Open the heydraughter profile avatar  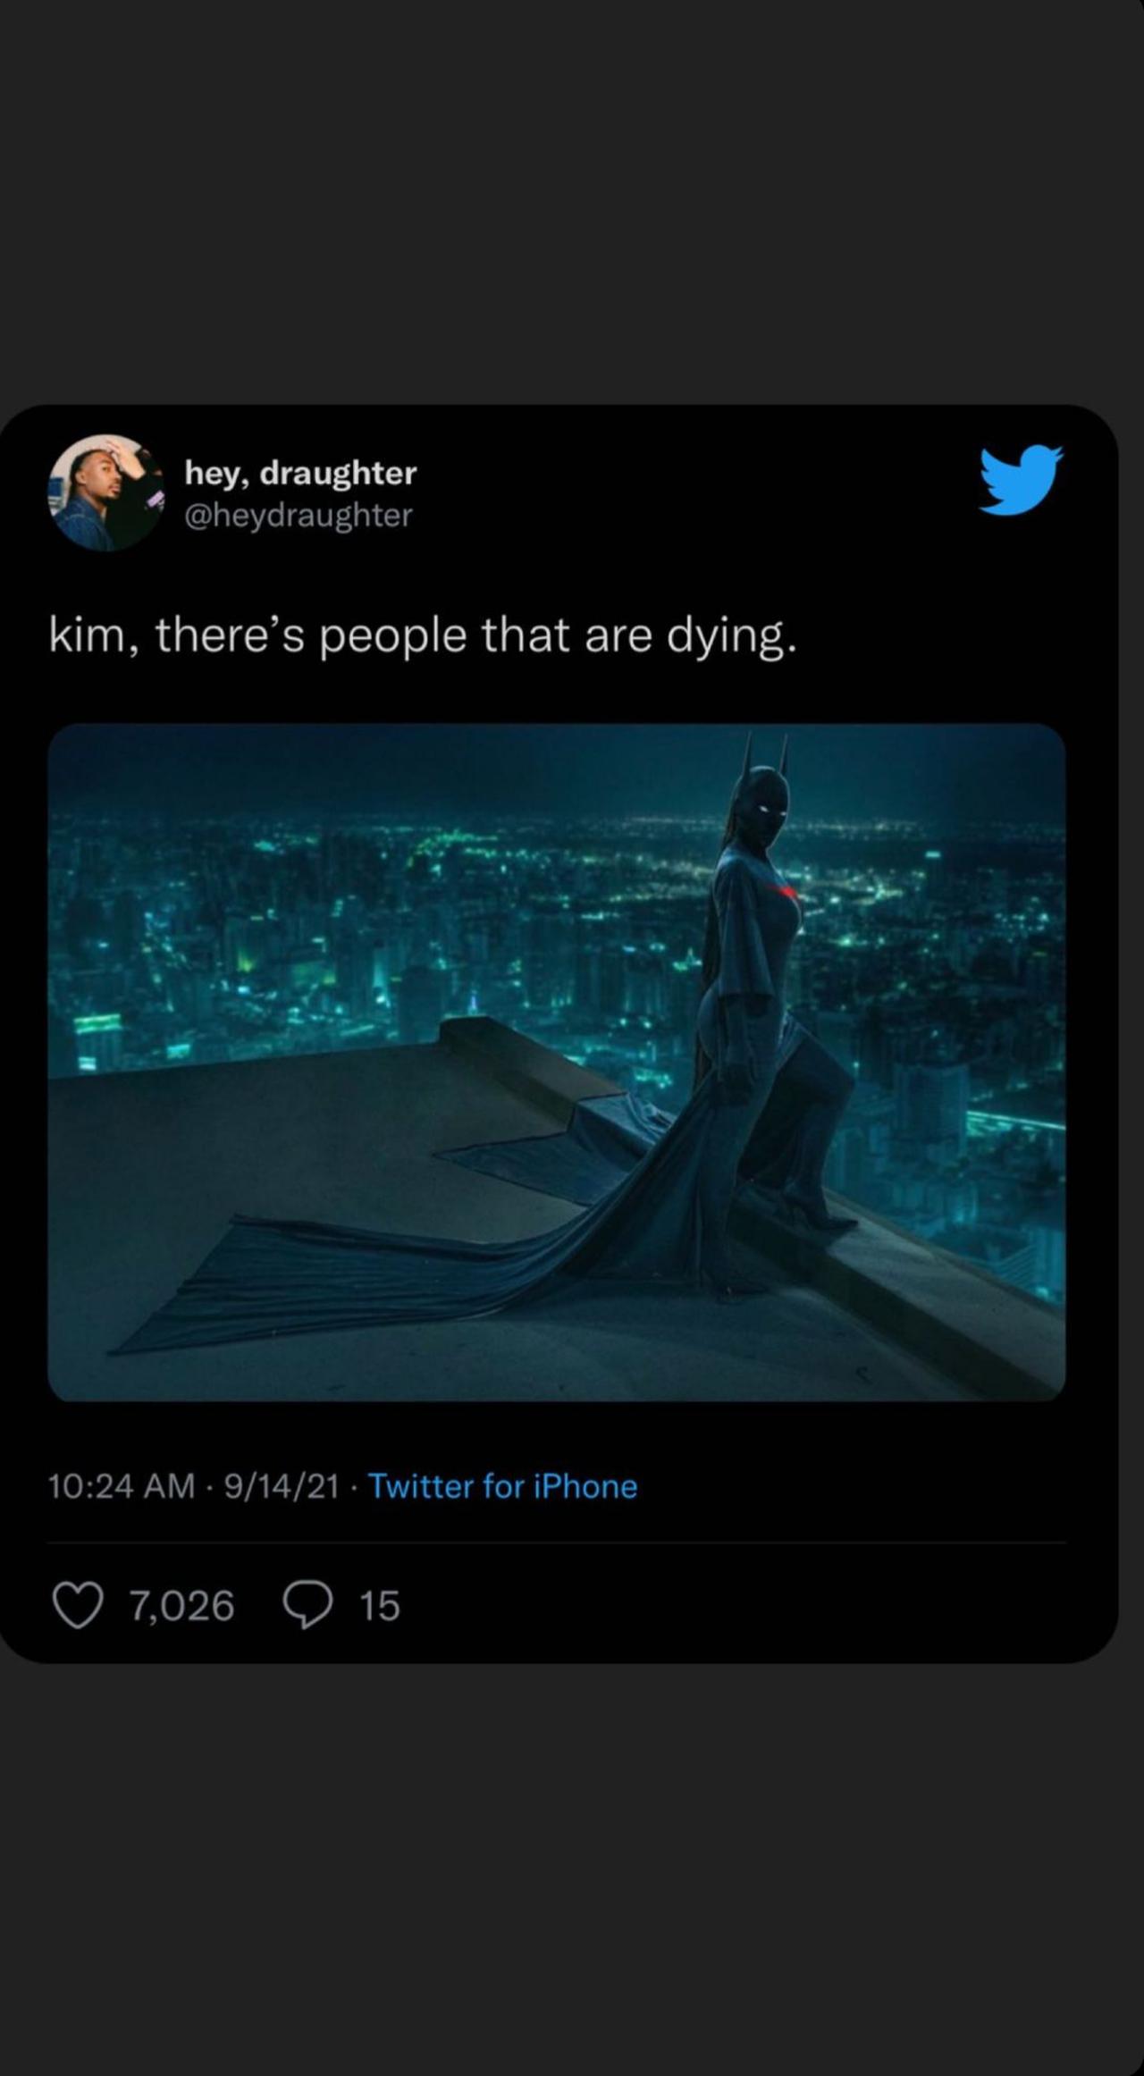pos(105,492)
